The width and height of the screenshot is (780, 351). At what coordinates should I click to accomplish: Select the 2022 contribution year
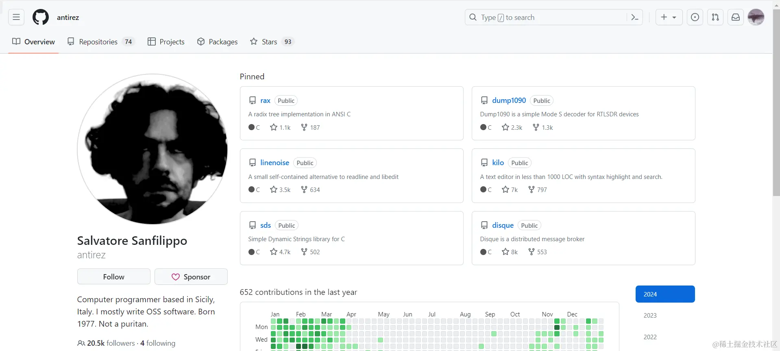[650, 337]
